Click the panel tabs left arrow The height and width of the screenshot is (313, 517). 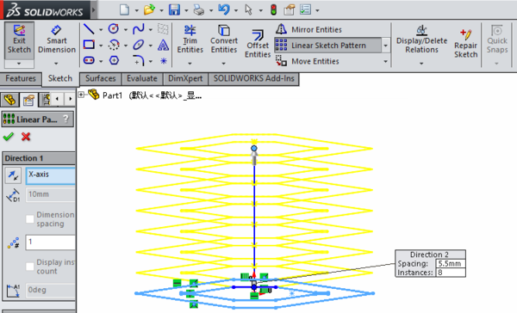[x=58, y=99]
